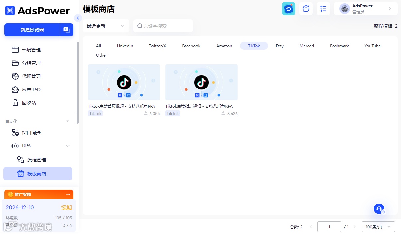This screenshot has height=234, width=401.
Task: Click the RPA robot icon
Action: pos(15,146)
